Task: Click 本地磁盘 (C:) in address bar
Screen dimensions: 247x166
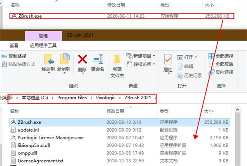Action: click(35, 98)
